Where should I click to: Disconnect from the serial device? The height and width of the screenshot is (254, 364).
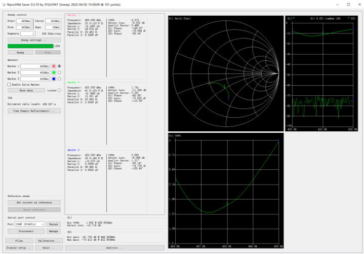(26, 231)
